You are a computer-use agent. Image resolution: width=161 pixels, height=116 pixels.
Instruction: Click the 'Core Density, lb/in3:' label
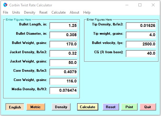point(30,71)
